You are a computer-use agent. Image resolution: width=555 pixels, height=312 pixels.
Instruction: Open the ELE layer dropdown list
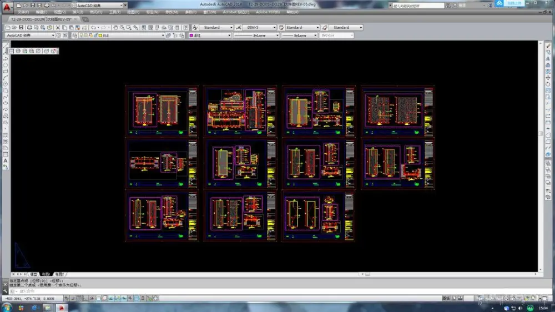click(163, 36)
